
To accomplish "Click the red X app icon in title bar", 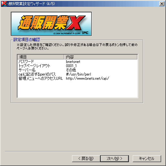I will click(x=4, y=4).
